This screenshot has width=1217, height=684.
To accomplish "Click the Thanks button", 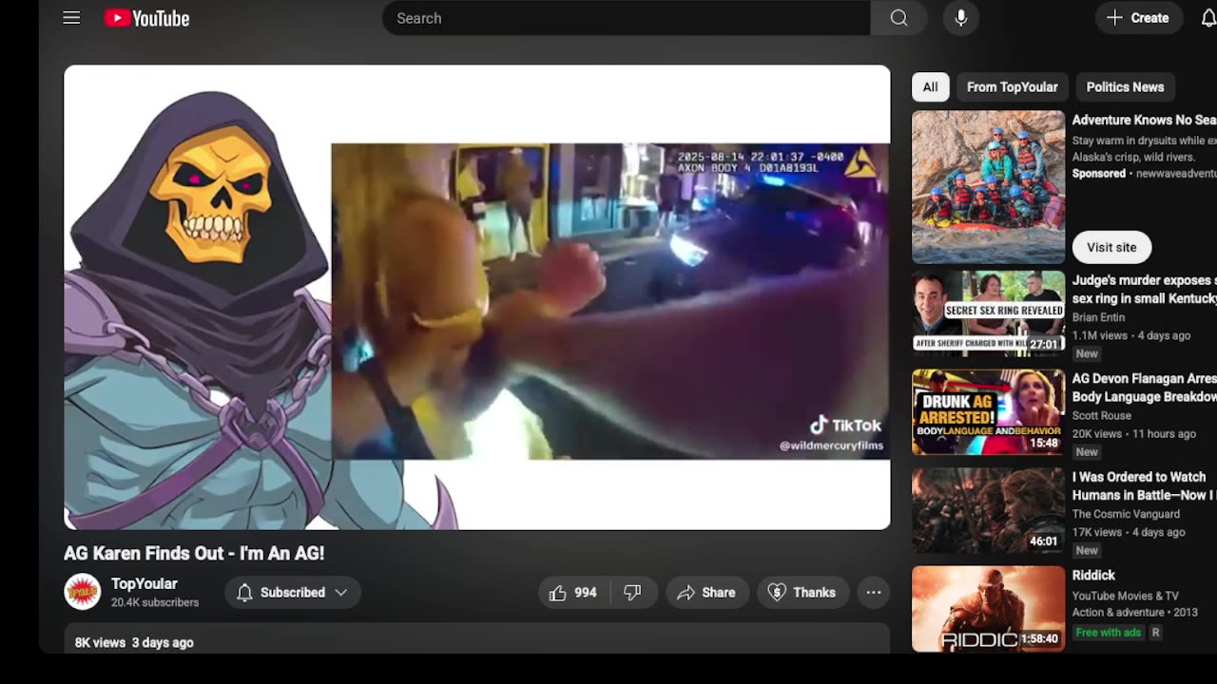I will tap(802, 592).
